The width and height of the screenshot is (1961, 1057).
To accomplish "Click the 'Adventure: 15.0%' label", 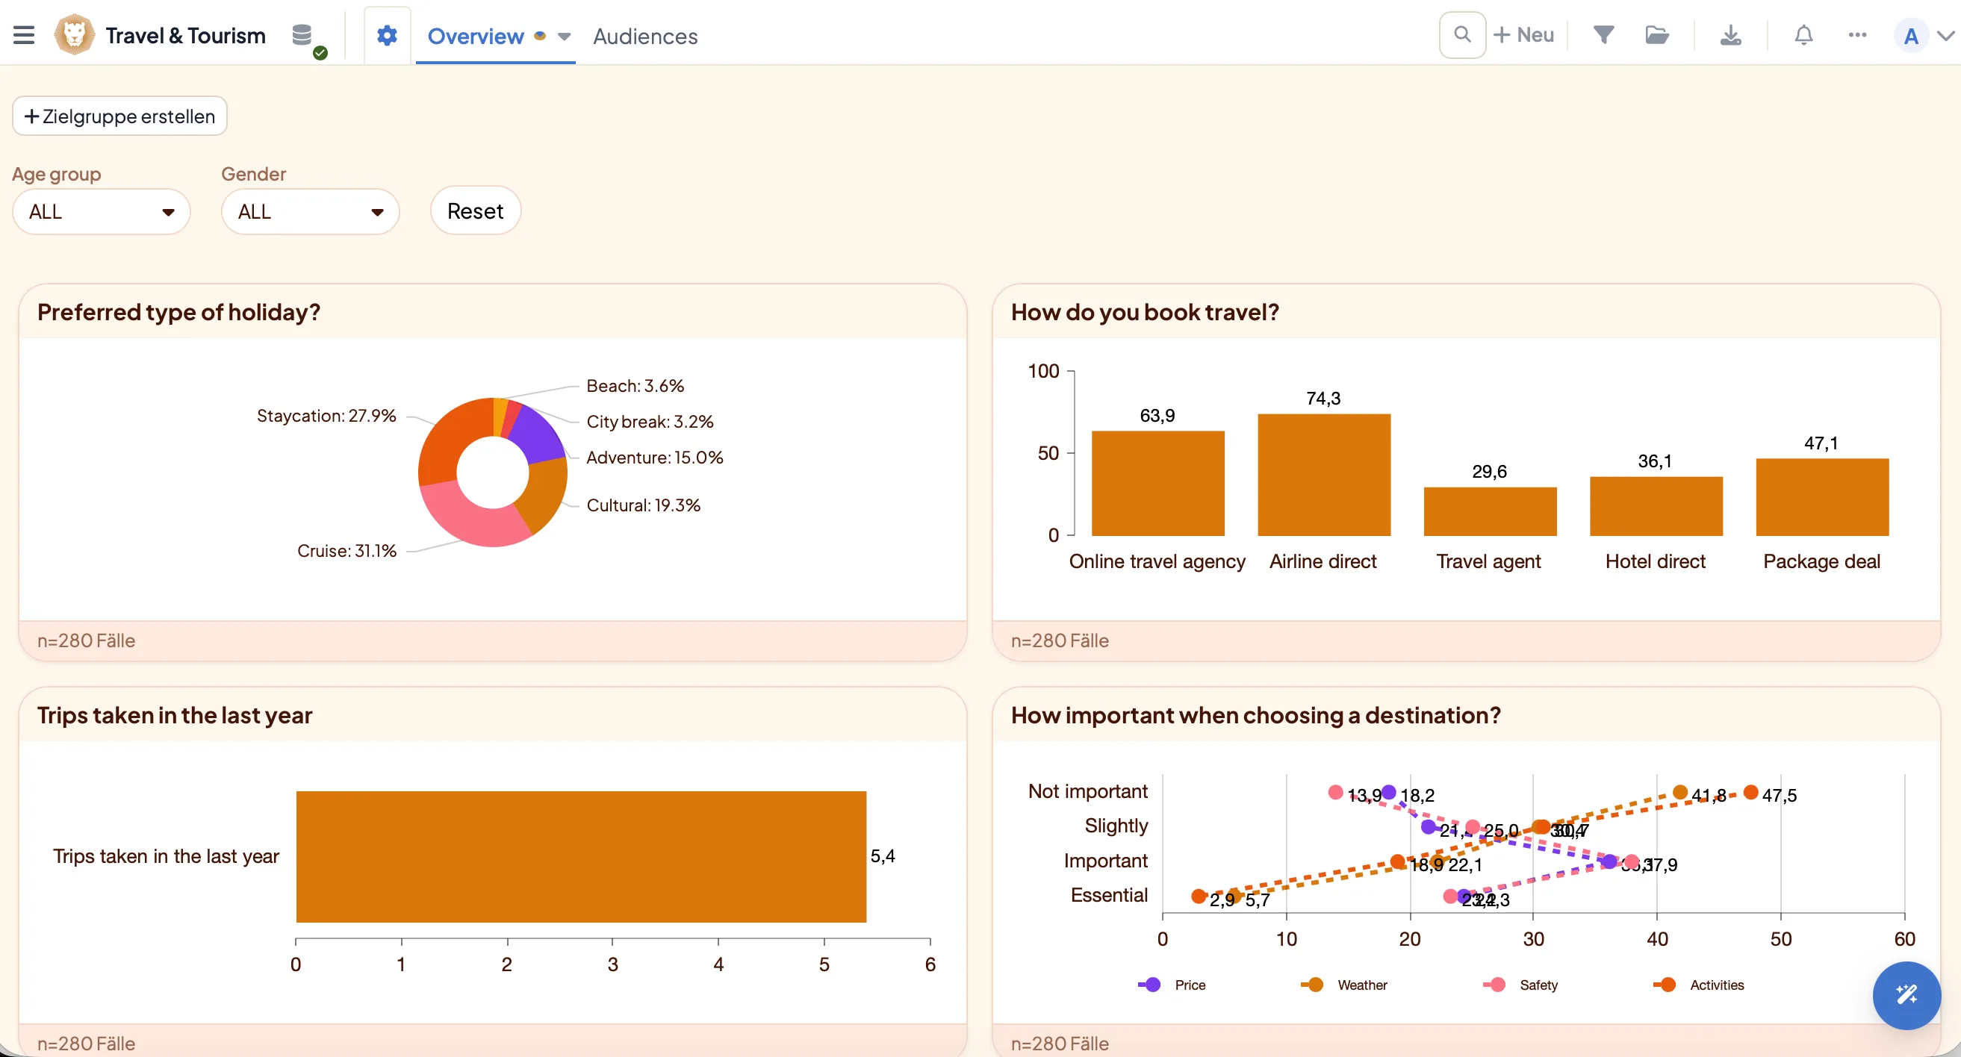I will tap(655, 458).
